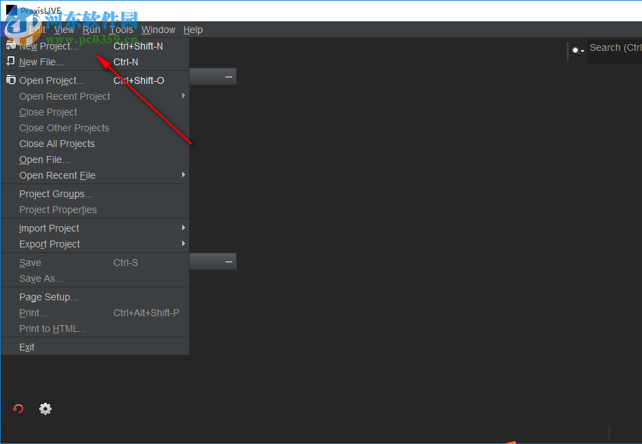The height and width of the screenshot is (444, 642).
Task: Click the New Project icon in the File menu
Action: coord(10,45)
